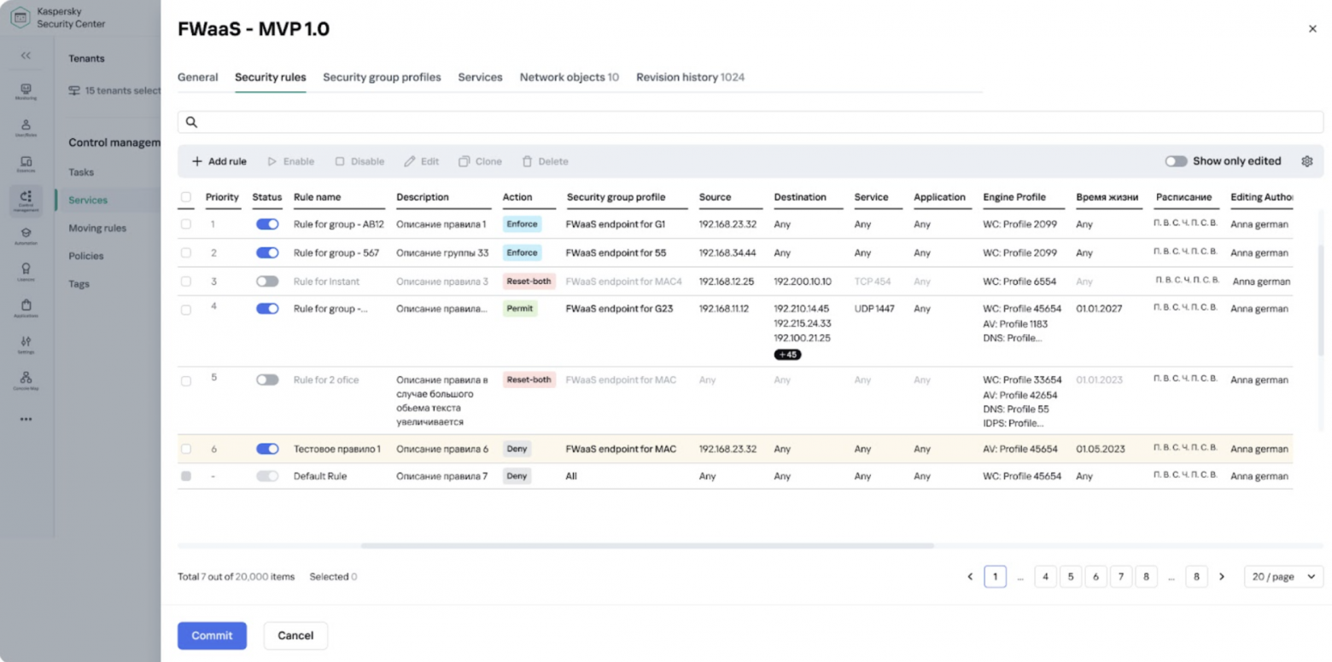Click the search magnifier icon
This screenshot has height=662, width=1332.
(192, 123)
